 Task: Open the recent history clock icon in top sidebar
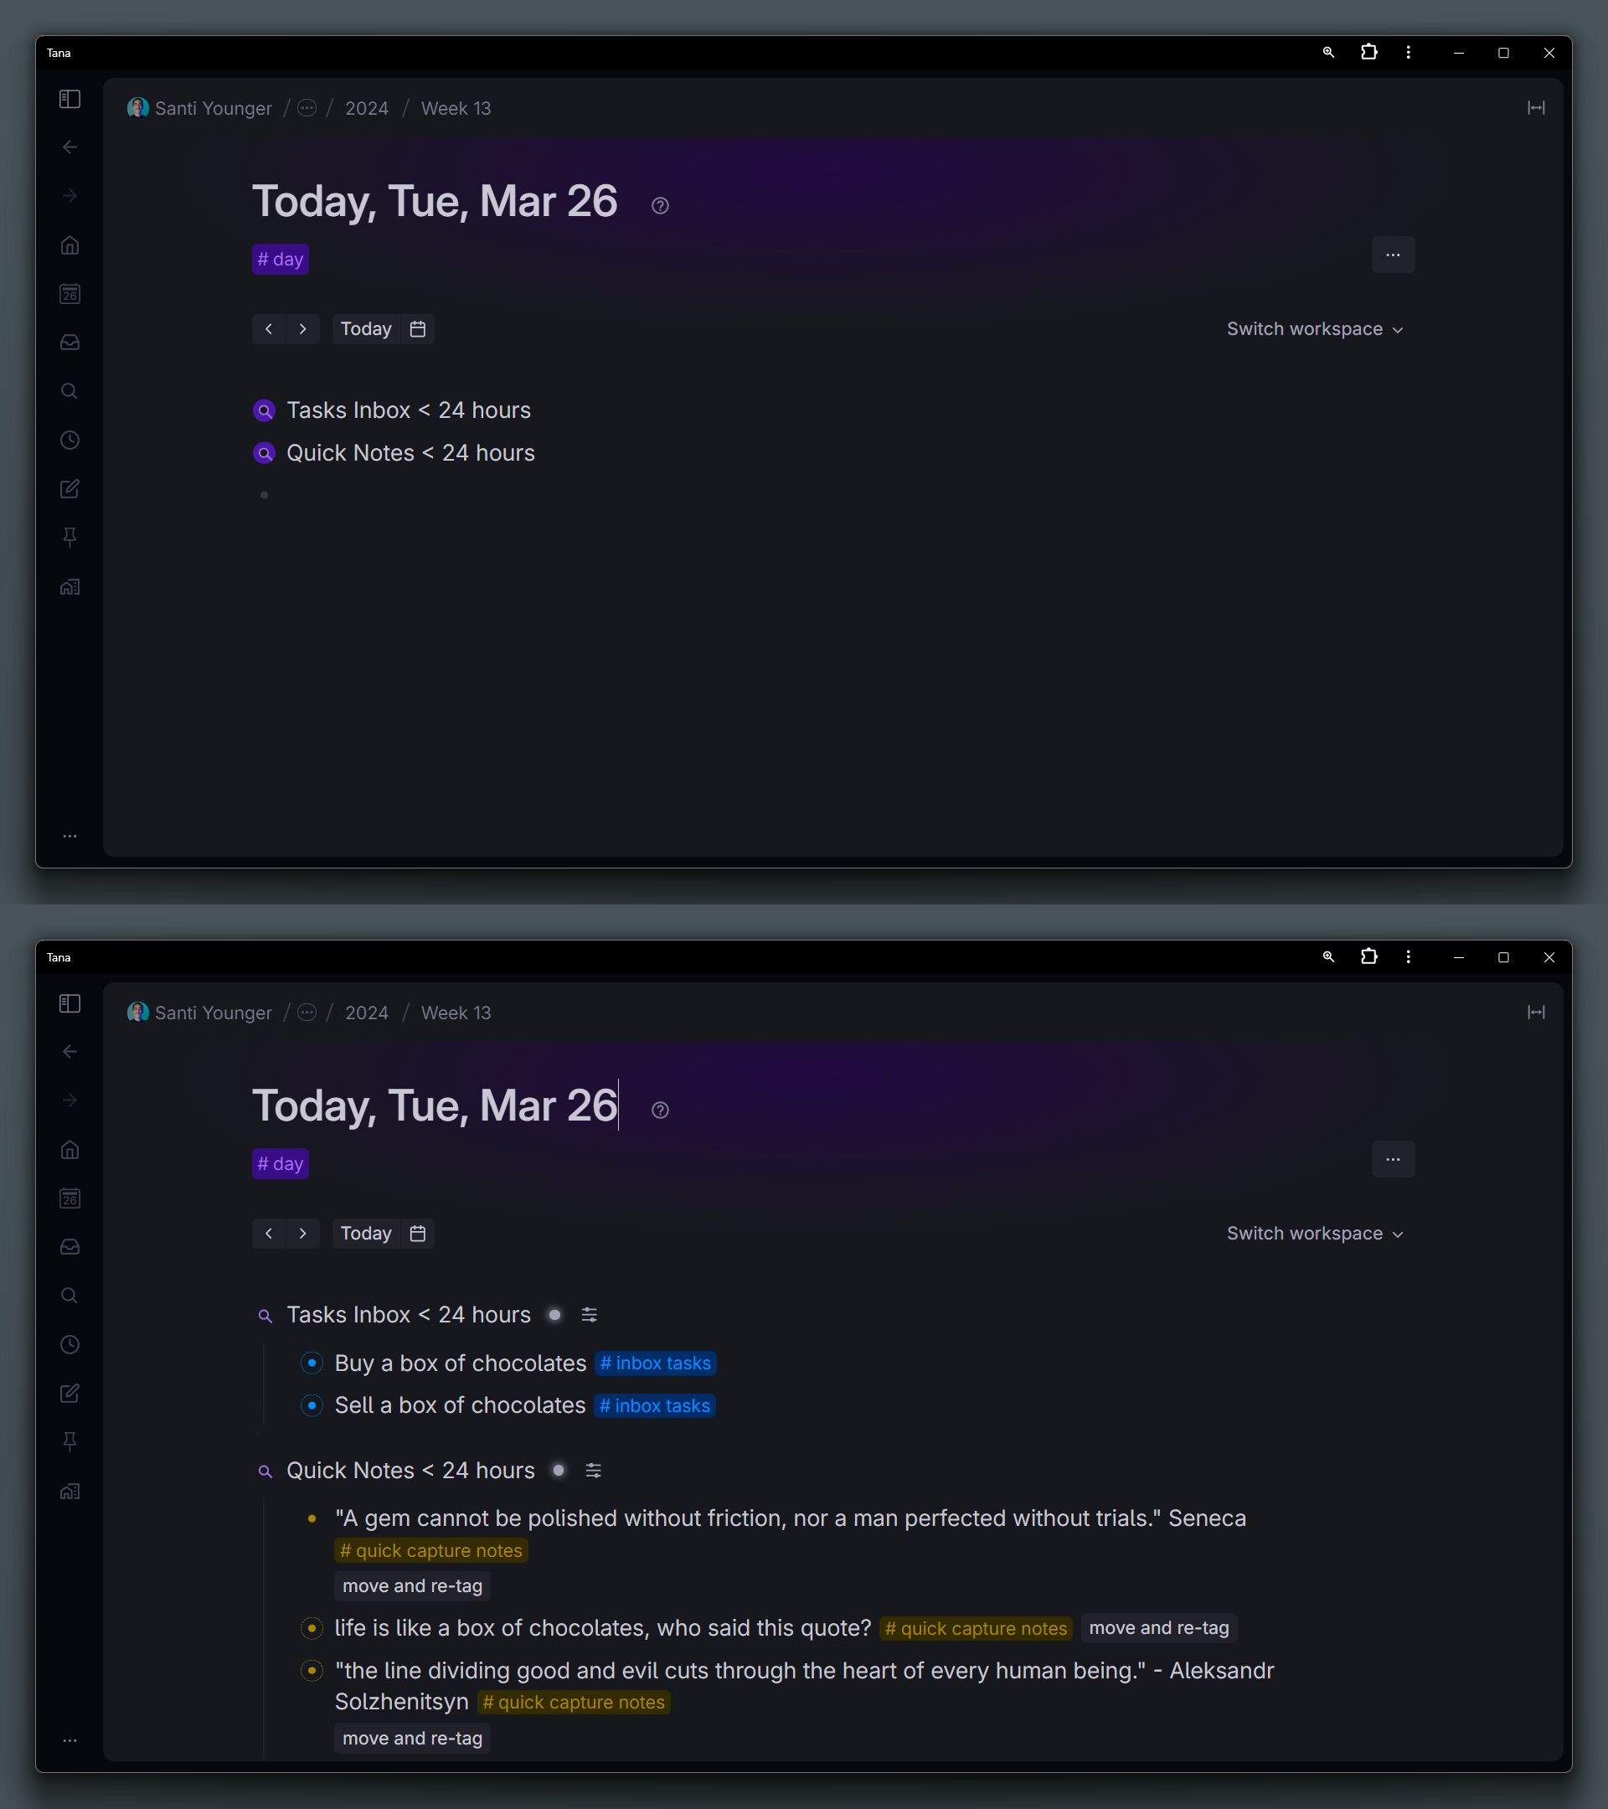(x=70, y=440)
